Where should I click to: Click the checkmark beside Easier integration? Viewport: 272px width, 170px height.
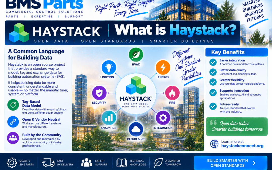click(x=213, y=62)
